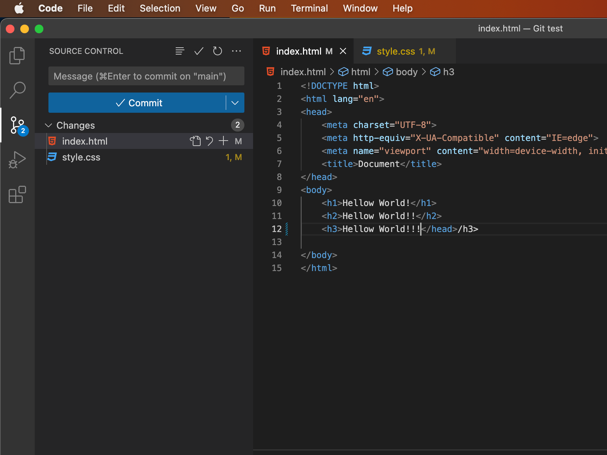607x455 pixels.
Task: Open the Go menu in the menu bar
Action: pos(238,8)
